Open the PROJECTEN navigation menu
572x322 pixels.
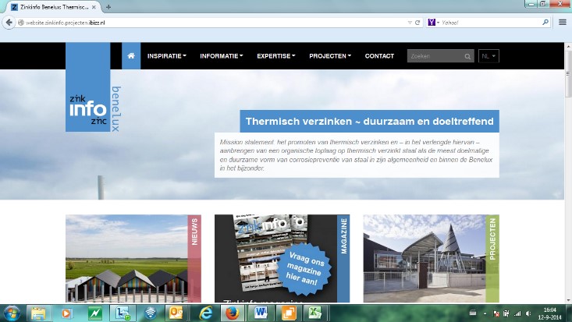click(x=329, y=56)
